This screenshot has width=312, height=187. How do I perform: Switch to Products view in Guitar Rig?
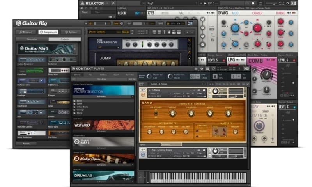click(x=65, y=39)
